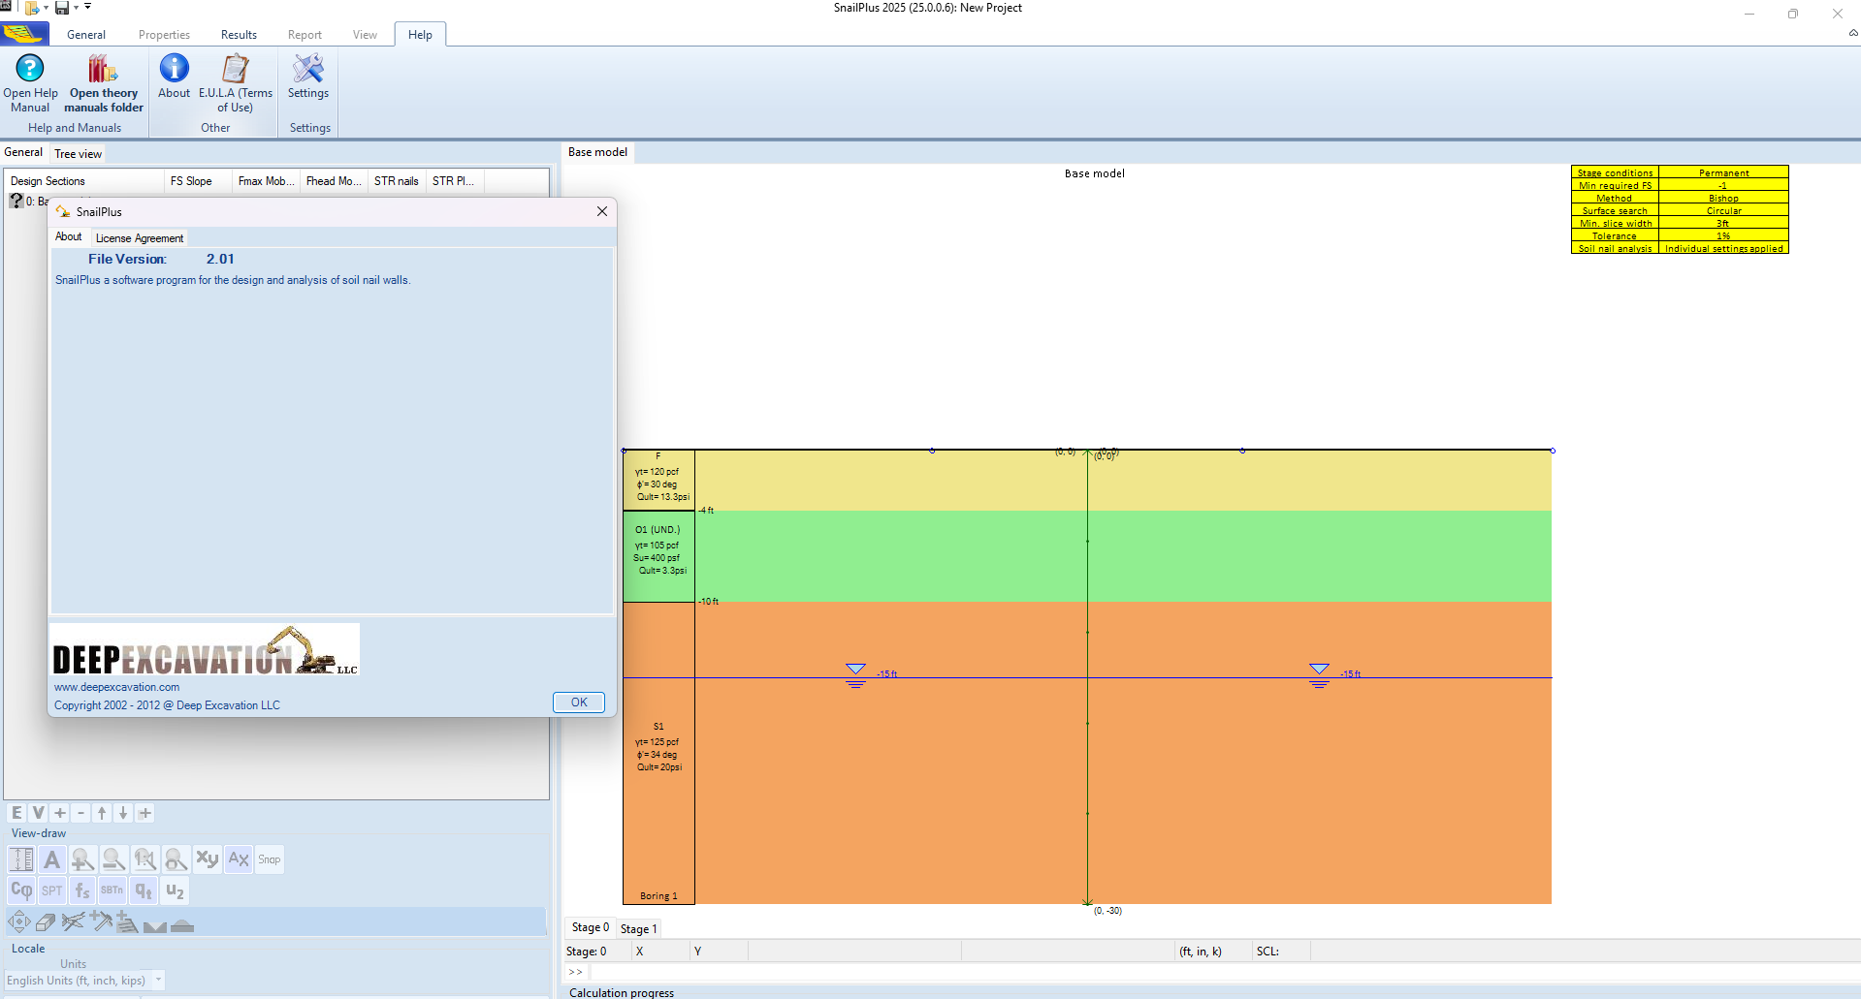Expand the open file dropdown arrow
The height and width of the screenshot is (999, 1861).
pyautogui.click(x=46, y=8)
